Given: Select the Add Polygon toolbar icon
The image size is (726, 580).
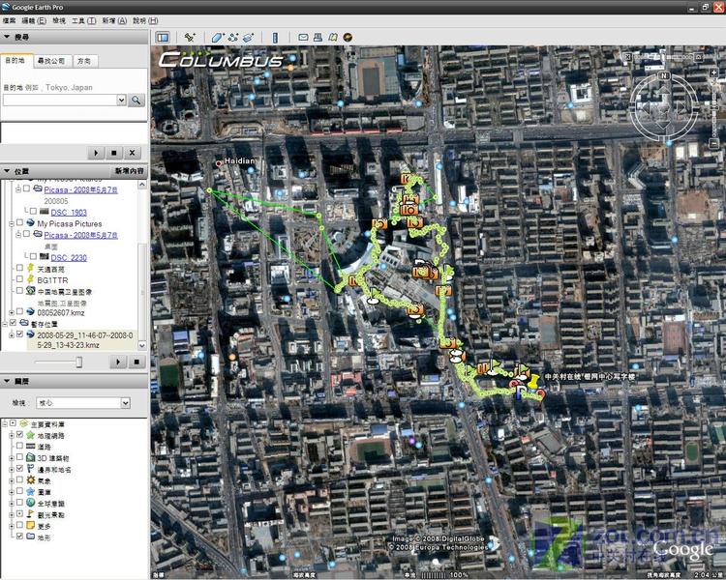Looking at the screenshot, I should [218, 38].
